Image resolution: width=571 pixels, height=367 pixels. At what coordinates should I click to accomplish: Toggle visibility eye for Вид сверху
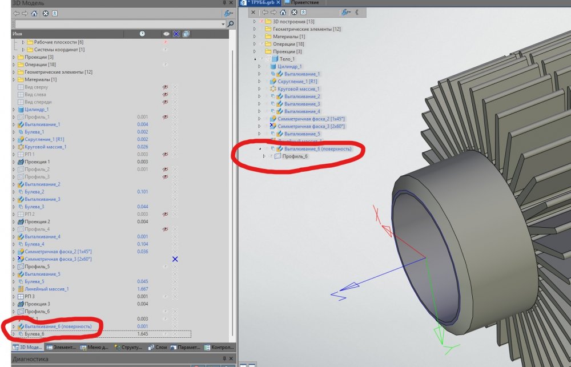pyautogui.click(x=166, y=87)
